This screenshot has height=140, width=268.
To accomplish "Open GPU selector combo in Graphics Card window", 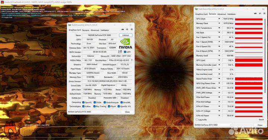I will 86,112.
